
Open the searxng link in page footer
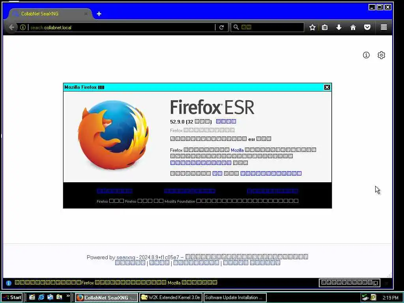pos(126,257)
